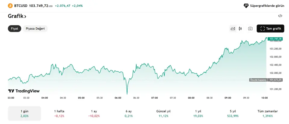Image resolution: width=289 pixels, height=124 pixels.
Task: Select the Piyasa Değeri toggle pill
Action: pos(35,29)
